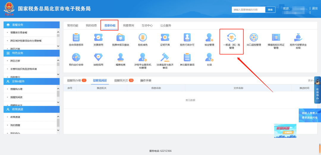
Task: Open 出口退税管理 icon
Action: click(x=254, y=38)
